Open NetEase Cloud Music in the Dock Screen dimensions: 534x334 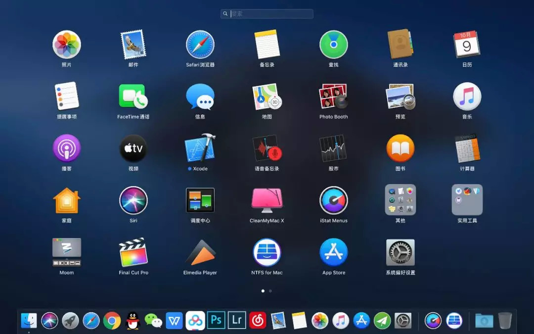(x=258, y=321)
